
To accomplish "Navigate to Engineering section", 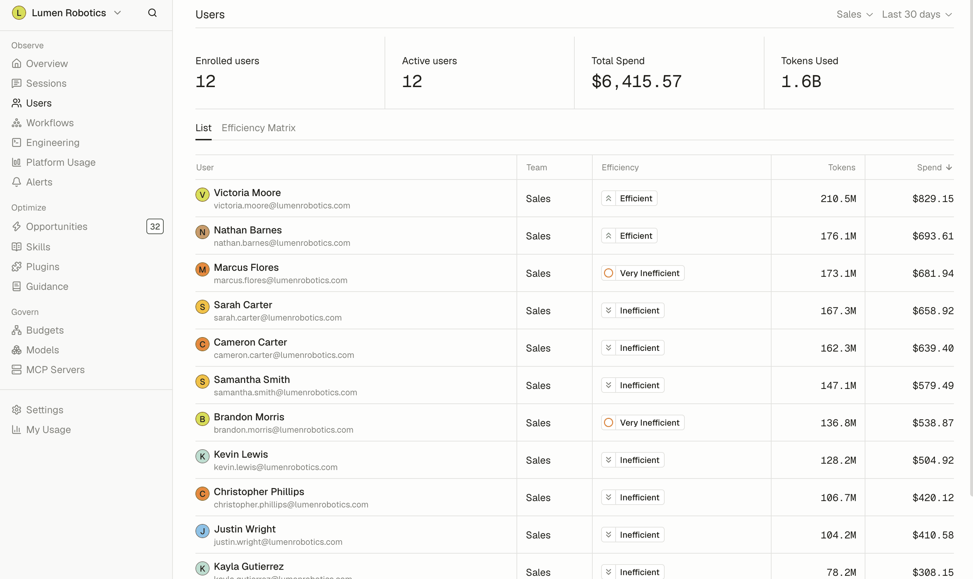I will pyautogui.click(x=86, y=143).
